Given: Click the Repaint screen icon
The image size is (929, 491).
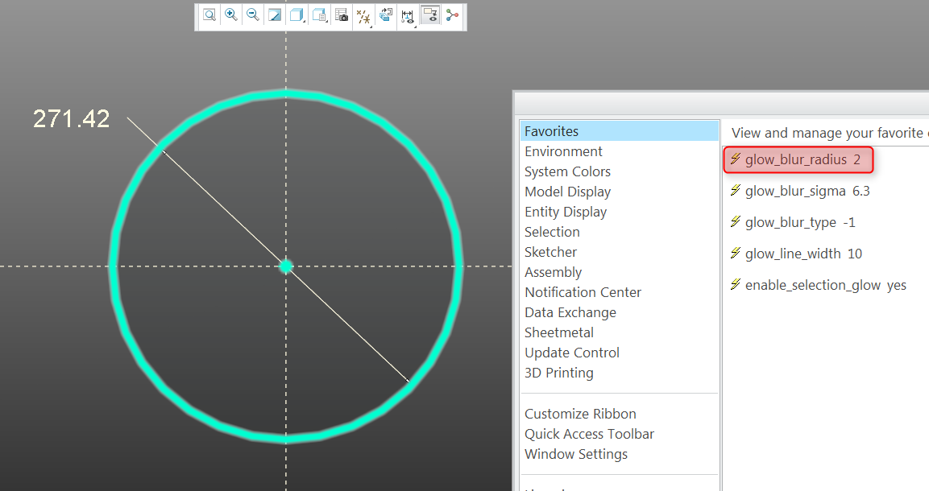Looking at the screenshot, I should pyautogui.click(x=275, y=15).
